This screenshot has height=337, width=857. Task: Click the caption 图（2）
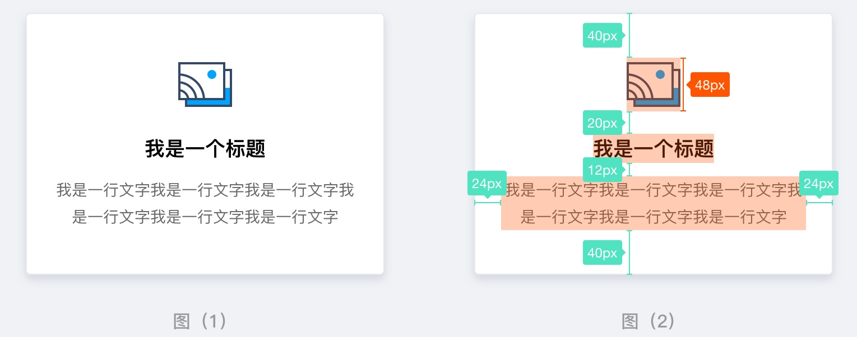click(648, 321)
